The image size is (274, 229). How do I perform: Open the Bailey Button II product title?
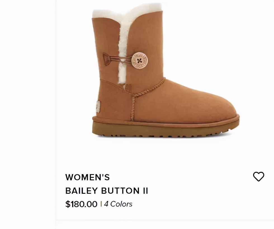[107, 191]
